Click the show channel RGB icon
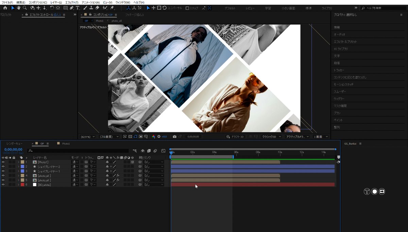The height and width of the screenshot is (232, 408). point(153,136)
